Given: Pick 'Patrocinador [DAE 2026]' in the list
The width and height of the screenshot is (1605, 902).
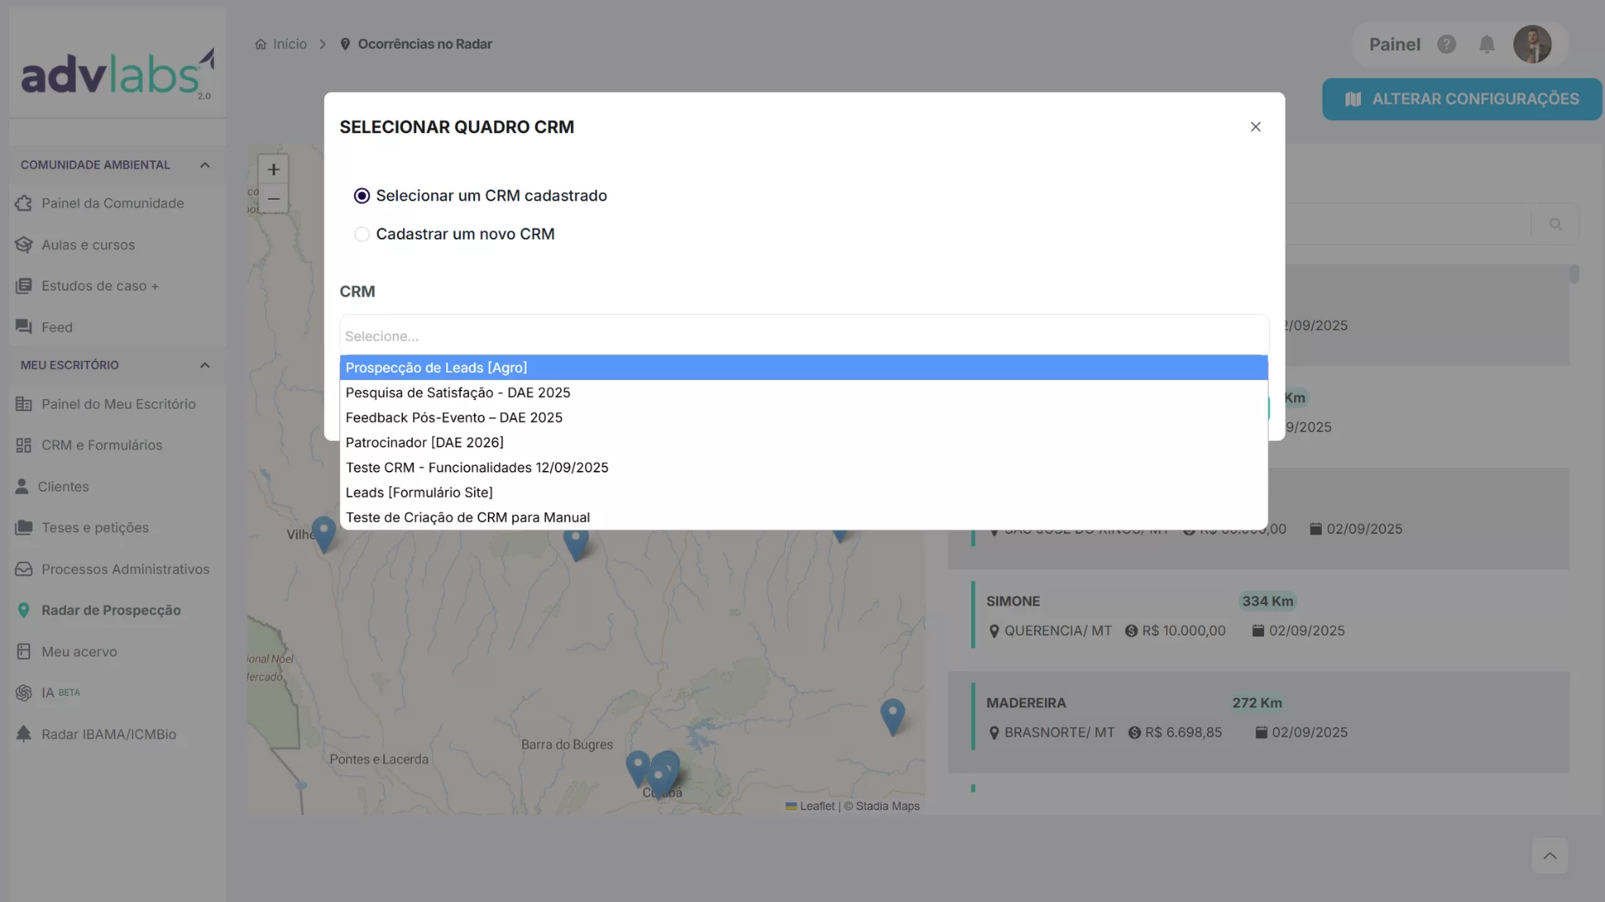Looking at the screenshot, I should coord(424,443).
